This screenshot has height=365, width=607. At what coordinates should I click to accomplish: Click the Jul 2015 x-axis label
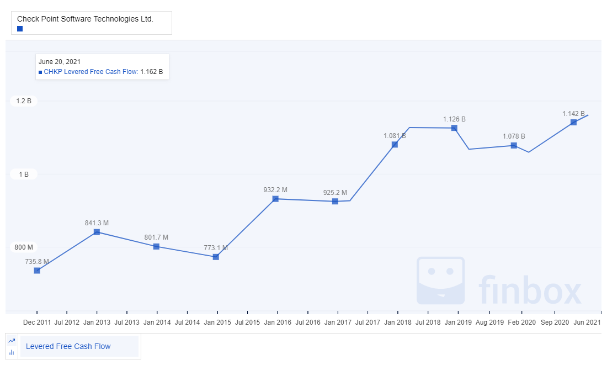point(247,322)
